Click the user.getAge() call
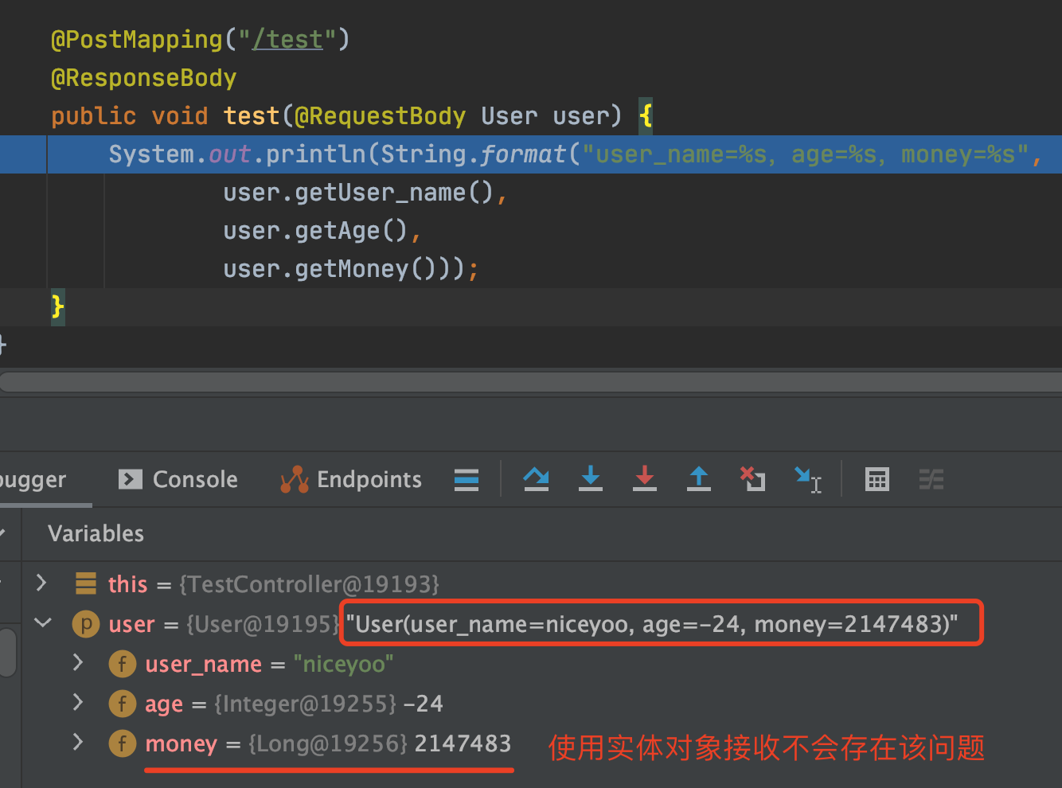 click(316, 231)
